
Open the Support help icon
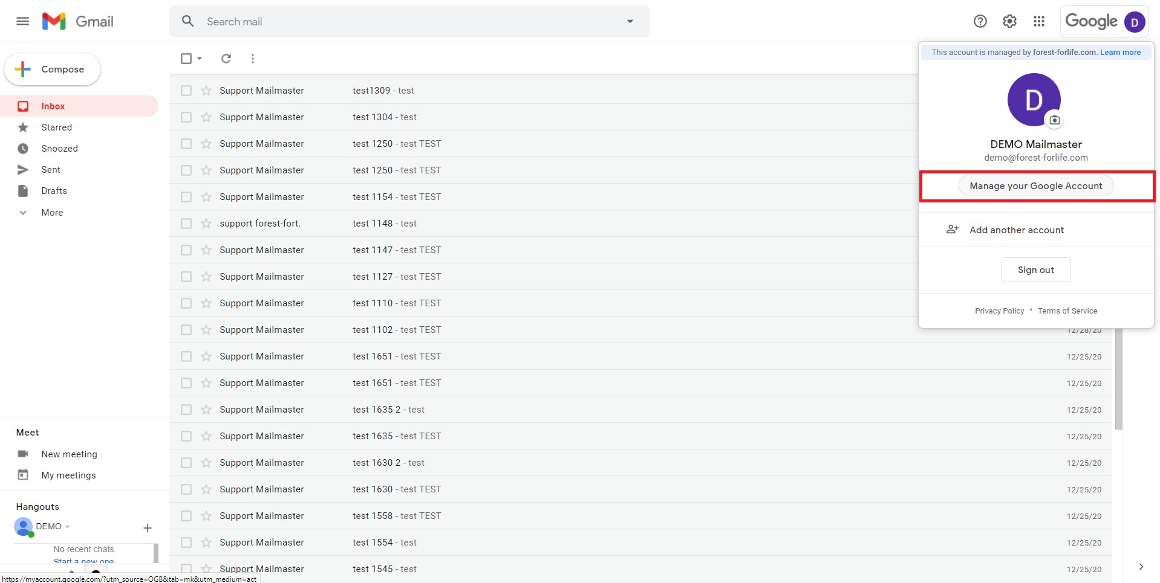(x=980, y=22)
